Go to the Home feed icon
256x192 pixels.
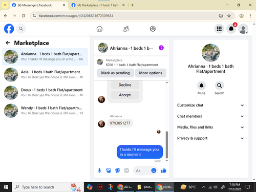pyautogui.click(x=99, y=29)
